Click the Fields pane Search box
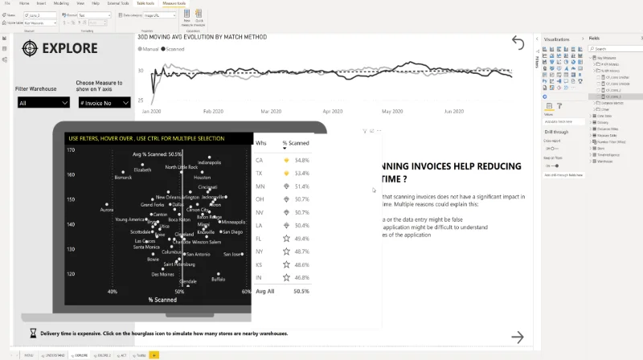This screenshot has height=360, width=643. (x=615, y=49)
